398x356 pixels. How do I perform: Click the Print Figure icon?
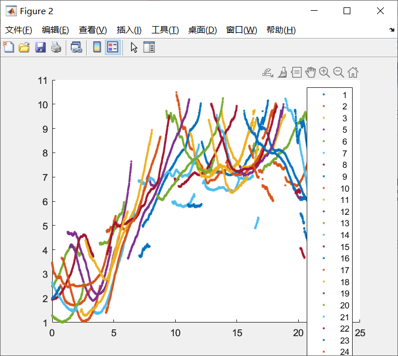[x=56, y=47]
